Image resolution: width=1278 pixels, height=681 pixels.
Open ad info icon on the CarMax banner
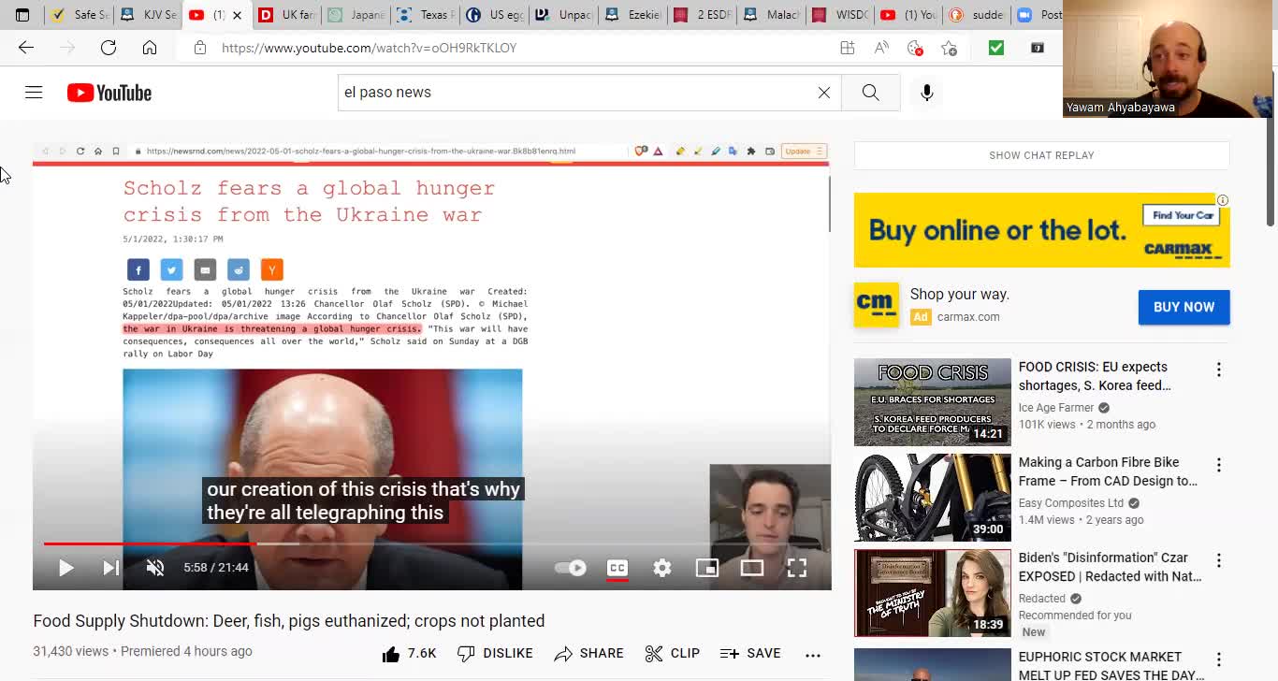tap(1222, 200)
